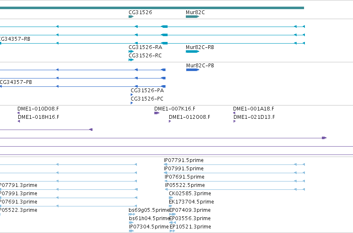
Task: Click the Mur82C-RB label text
Action: pyautogui.click(x=200, y=47)
